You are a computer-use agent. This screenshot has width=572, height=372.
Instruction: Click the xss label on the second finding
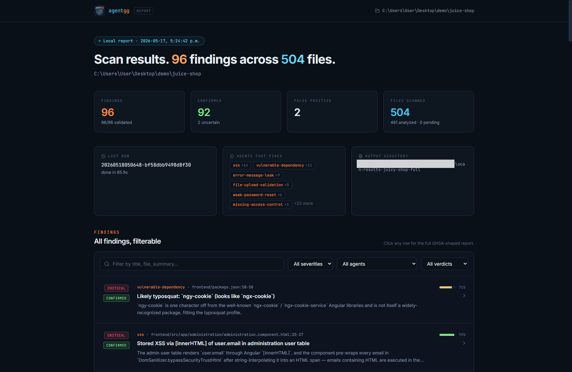click(x=141, y=335)
